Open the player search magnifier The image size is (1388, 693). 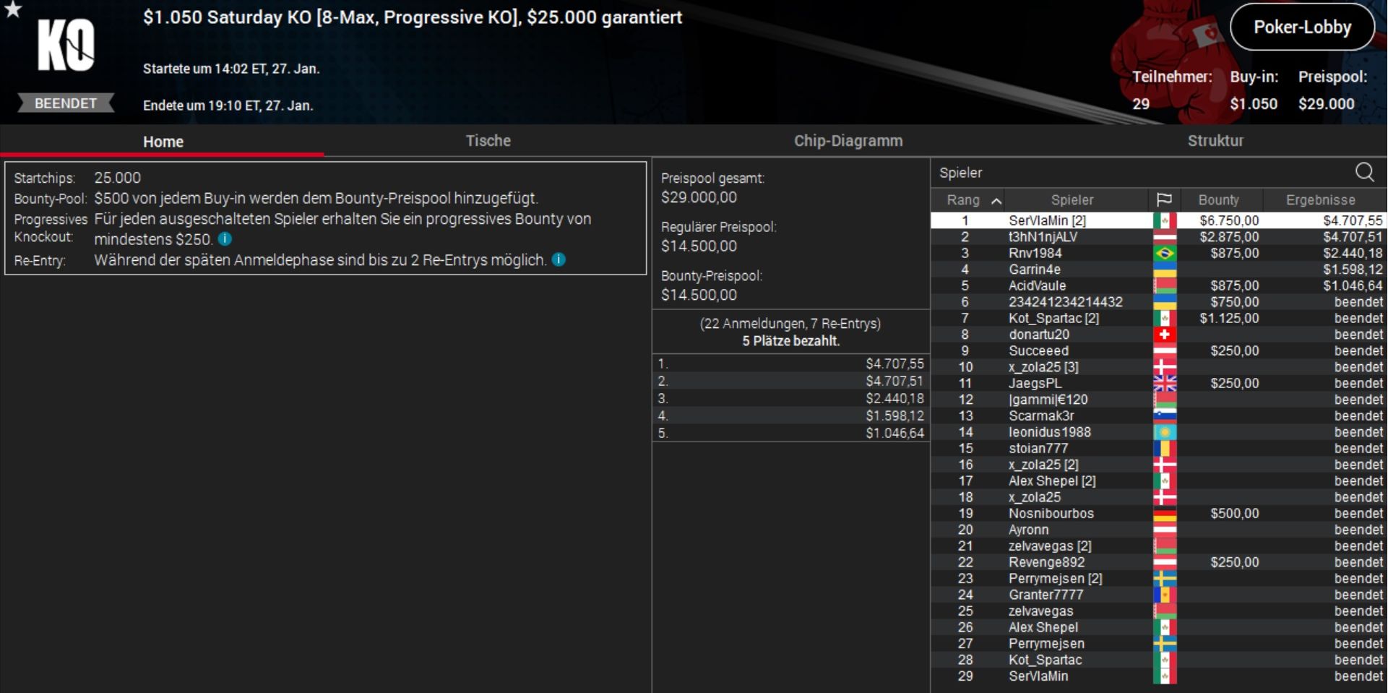coord(1364,172)
